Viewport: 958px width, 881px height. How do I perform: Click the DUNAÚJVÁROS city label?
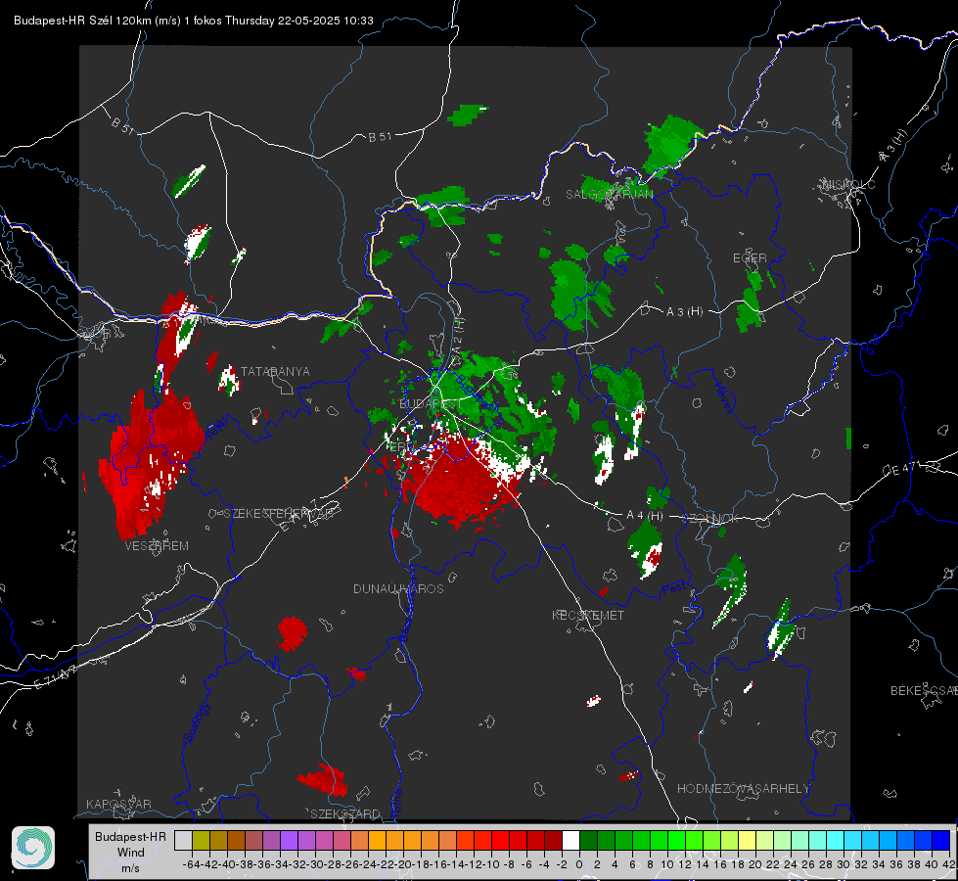(x=398, y=588)
